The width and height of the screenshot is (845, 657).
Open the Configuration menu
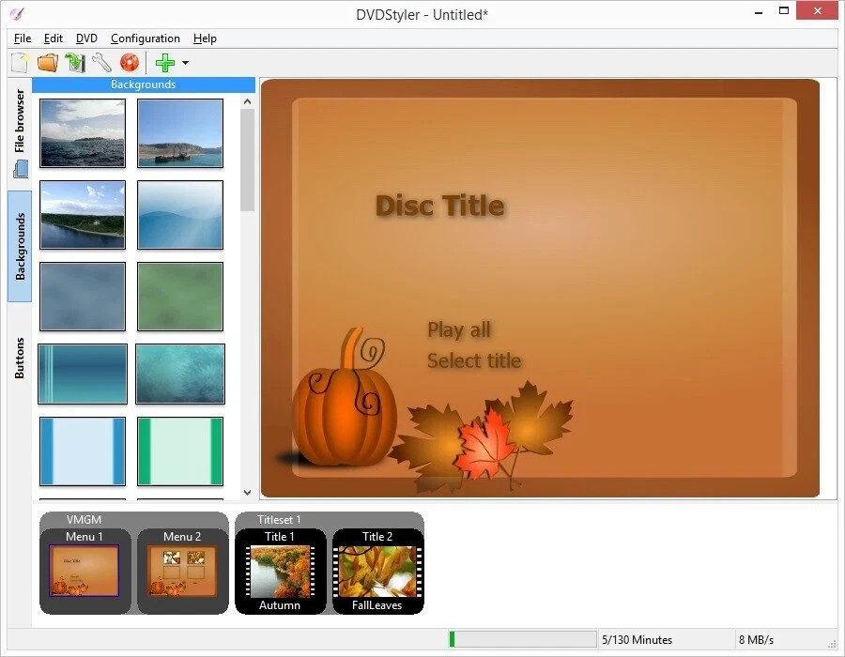[x=145, y=38]
